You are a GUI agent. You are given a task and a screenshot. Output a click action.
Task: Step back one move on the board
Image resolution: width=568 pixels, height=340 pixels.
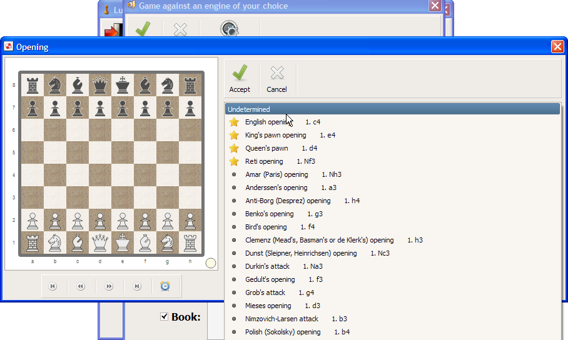pyautogui.click(x=81, y=286)
